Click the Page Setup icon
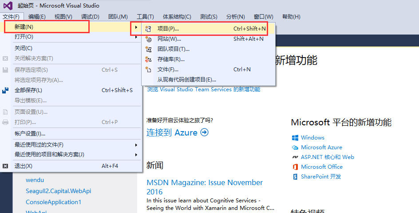419x213 pixels. tap(5, 112)
